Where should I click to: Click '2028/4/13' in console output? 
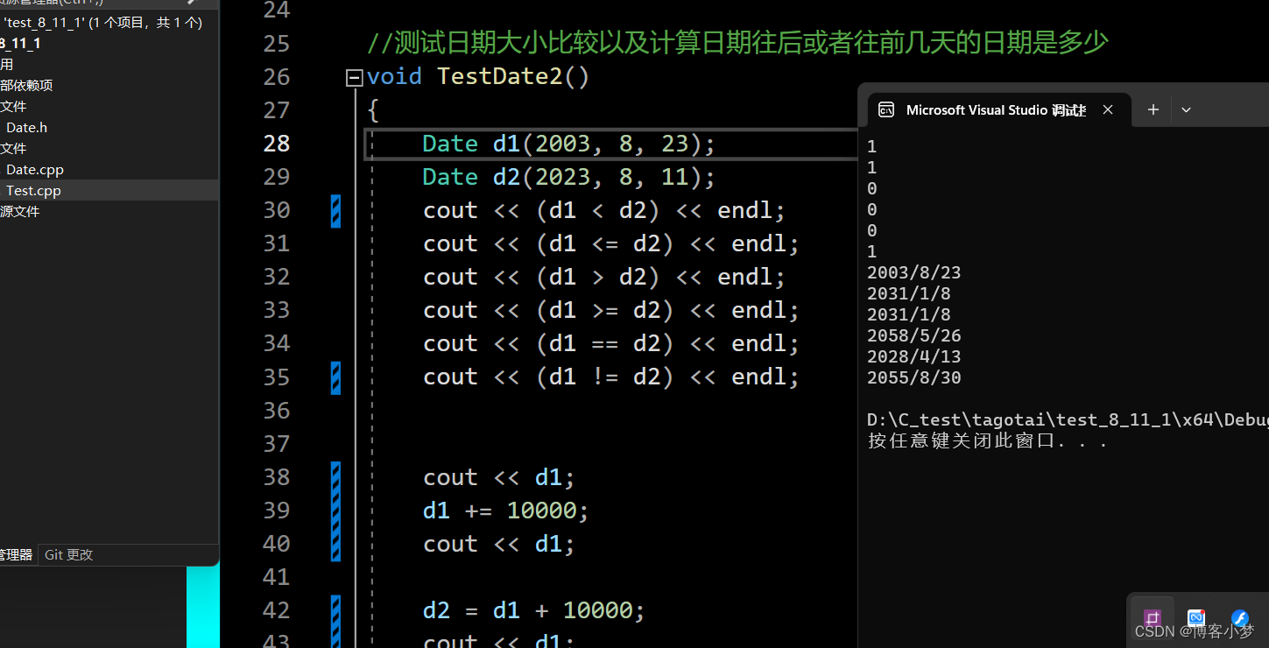pos(913,356)
